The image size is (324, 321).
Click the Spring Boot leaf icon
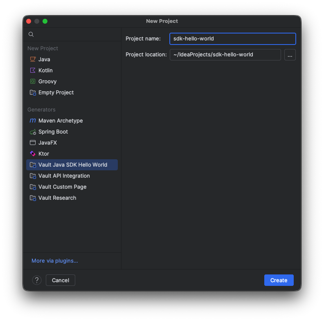(33, 132)
